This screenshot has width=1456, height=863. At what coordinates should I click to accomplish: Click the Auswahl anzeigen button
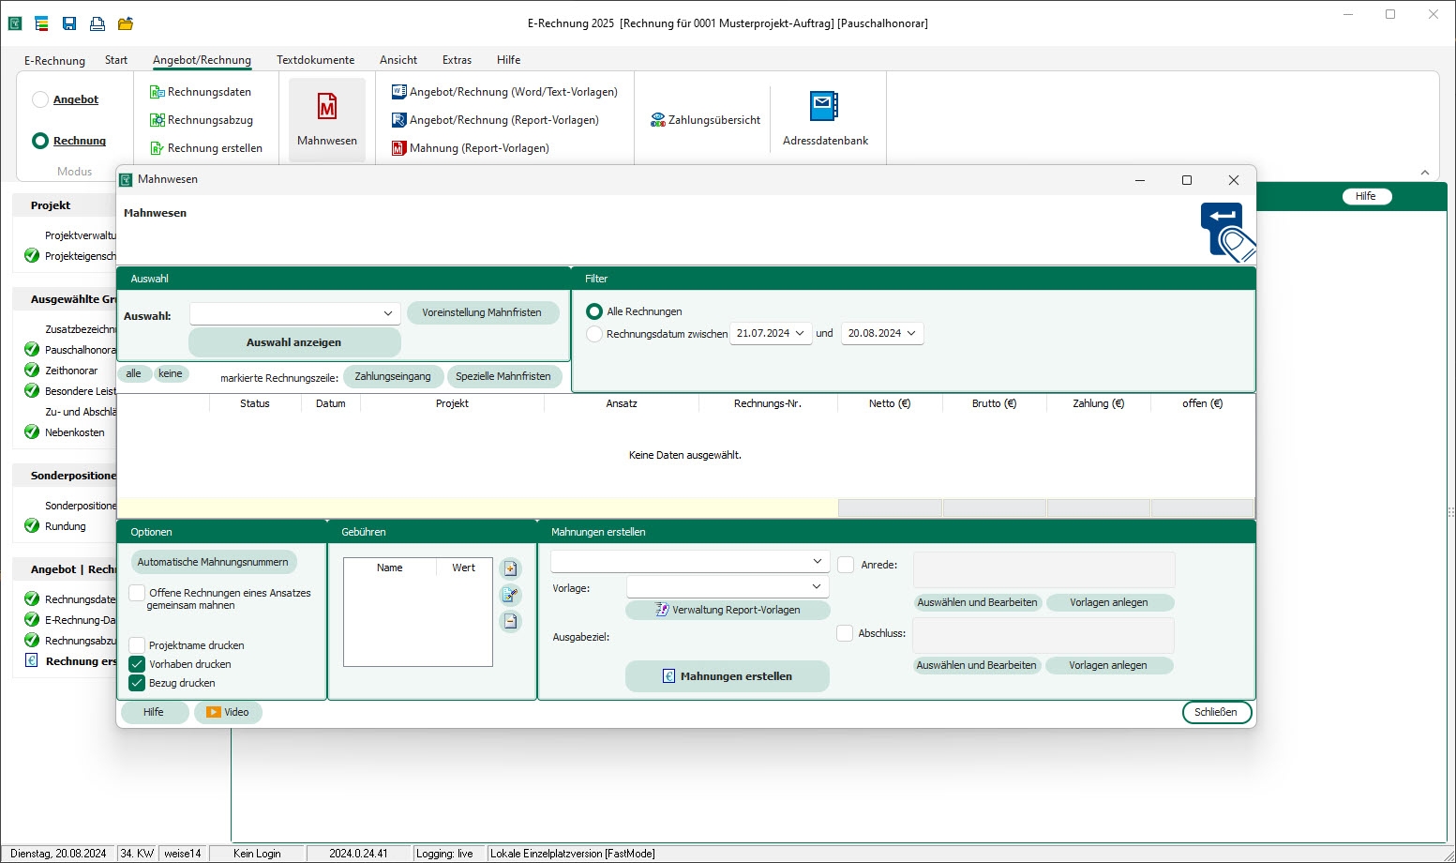294,342
